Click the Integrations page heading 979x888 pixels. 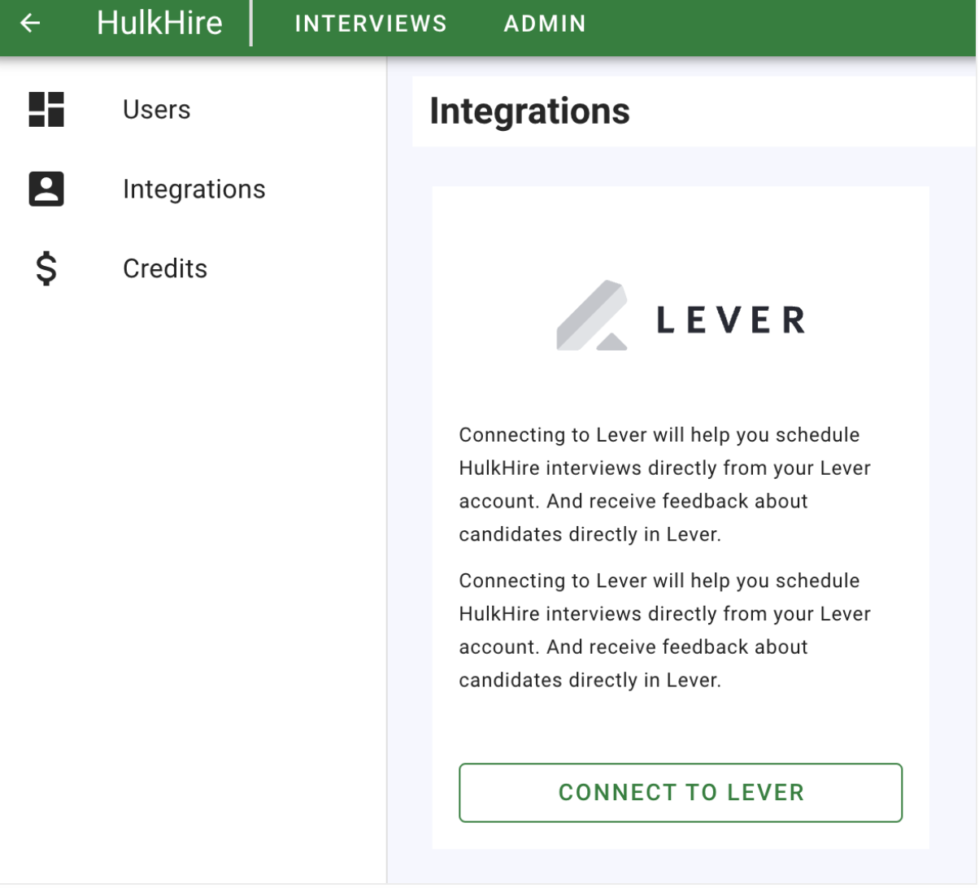[529, 111]
